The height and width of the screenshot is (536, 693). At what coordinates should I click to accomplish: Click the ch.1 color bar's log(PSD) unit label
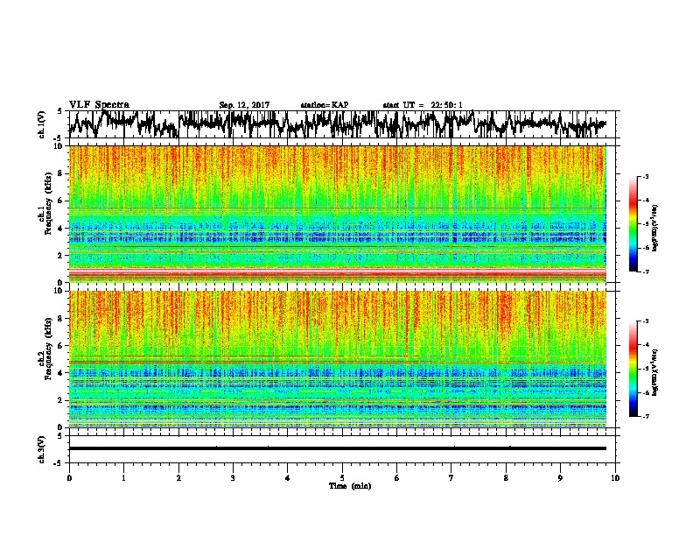[x=655, y=228]
